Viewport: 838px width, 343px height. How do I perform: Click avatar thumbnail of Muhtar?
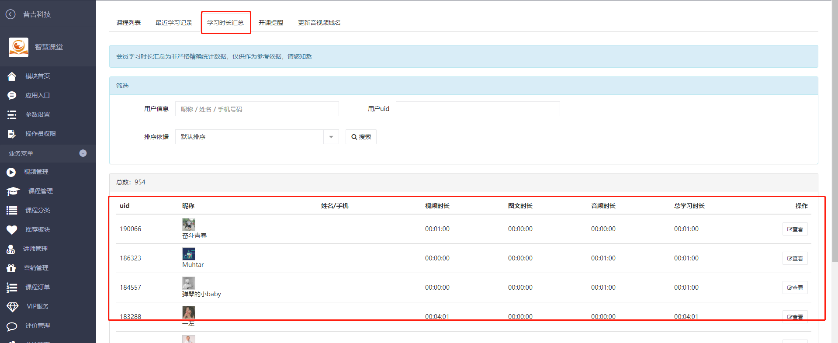(188, 254)
